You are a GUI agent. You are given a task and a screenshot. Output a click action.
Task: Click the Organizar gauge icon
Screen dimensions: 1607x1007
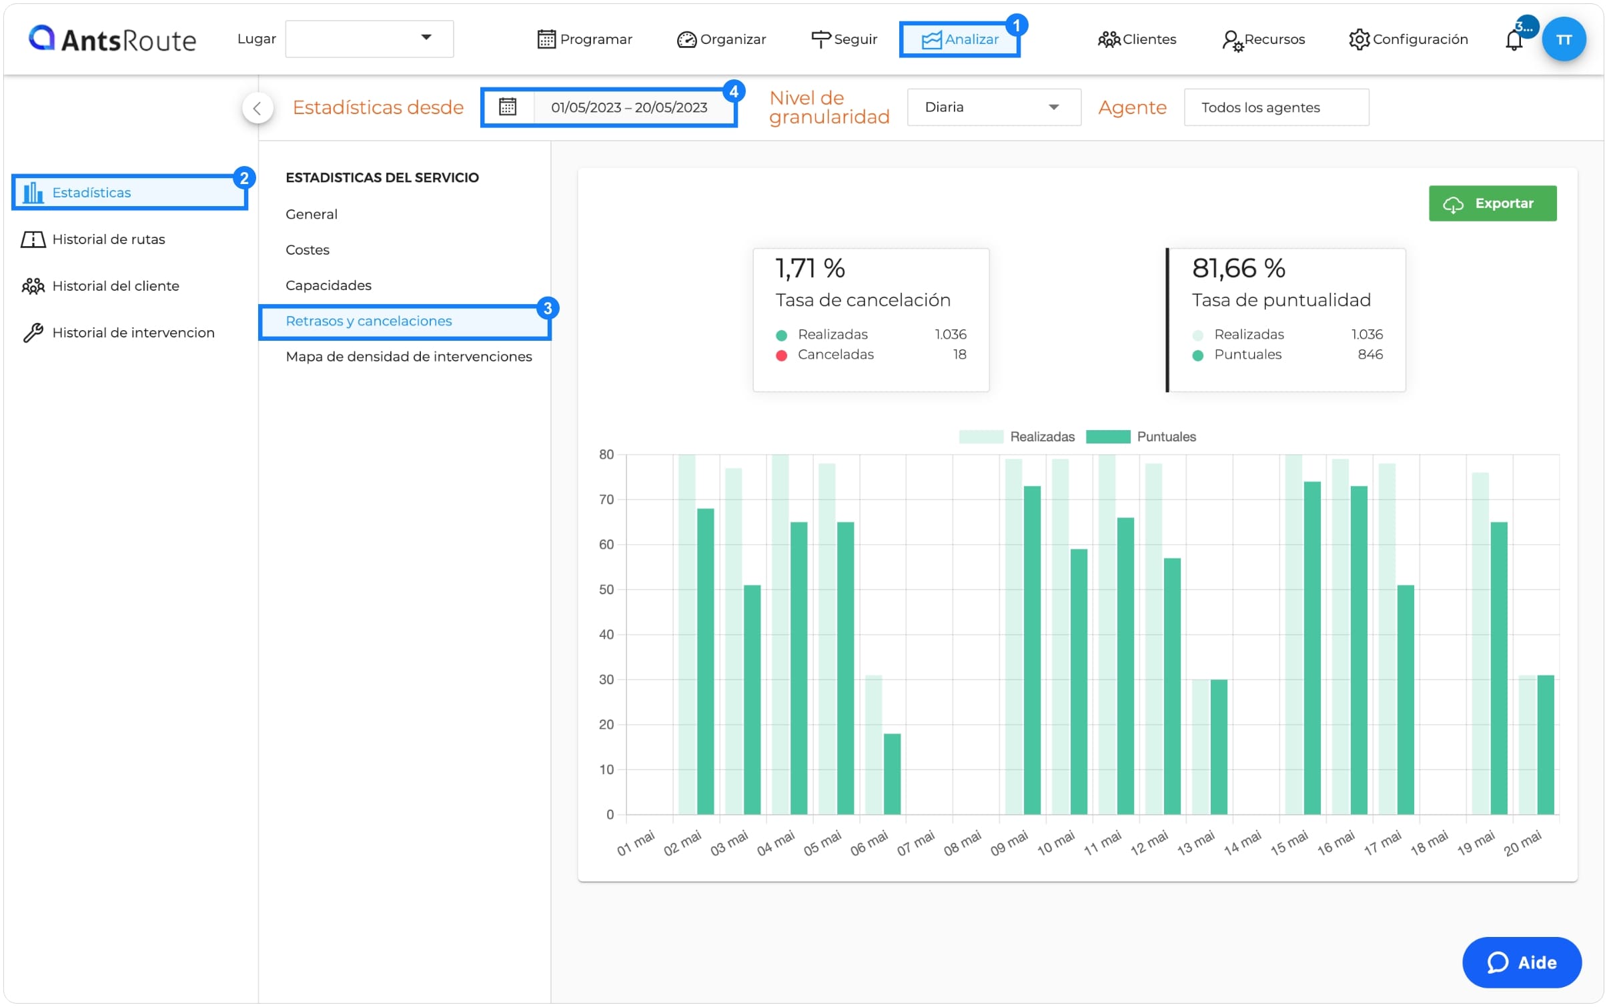pos(686,40)
